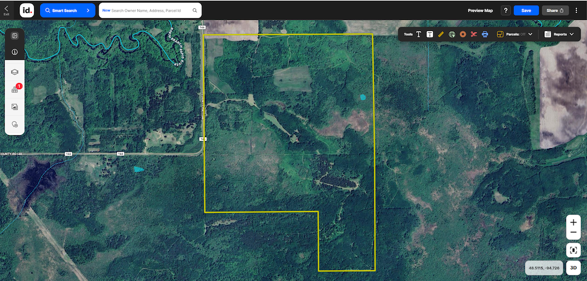This screenshot has height=281, width=587.
Task: Open the map Layers panel
Action: (15, 71)
